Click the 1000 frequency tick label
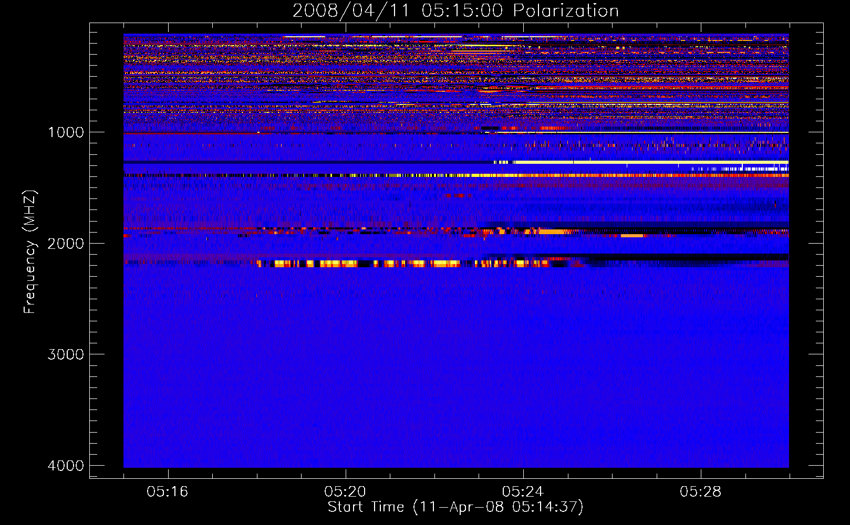Image resolution: width=850 pixels, height=525 pixels. [66, 132]
